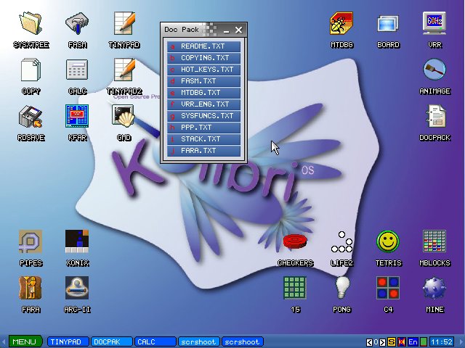465x348 pixels.
Task: Open the SYSXTREE desktop icon
Action: 31,25
